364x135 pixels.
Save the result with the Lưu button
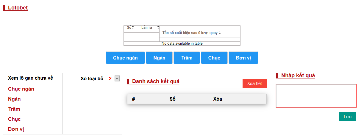(347, 117)
